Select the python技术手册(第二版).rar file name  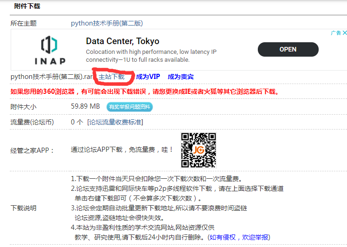coord(52,77)
